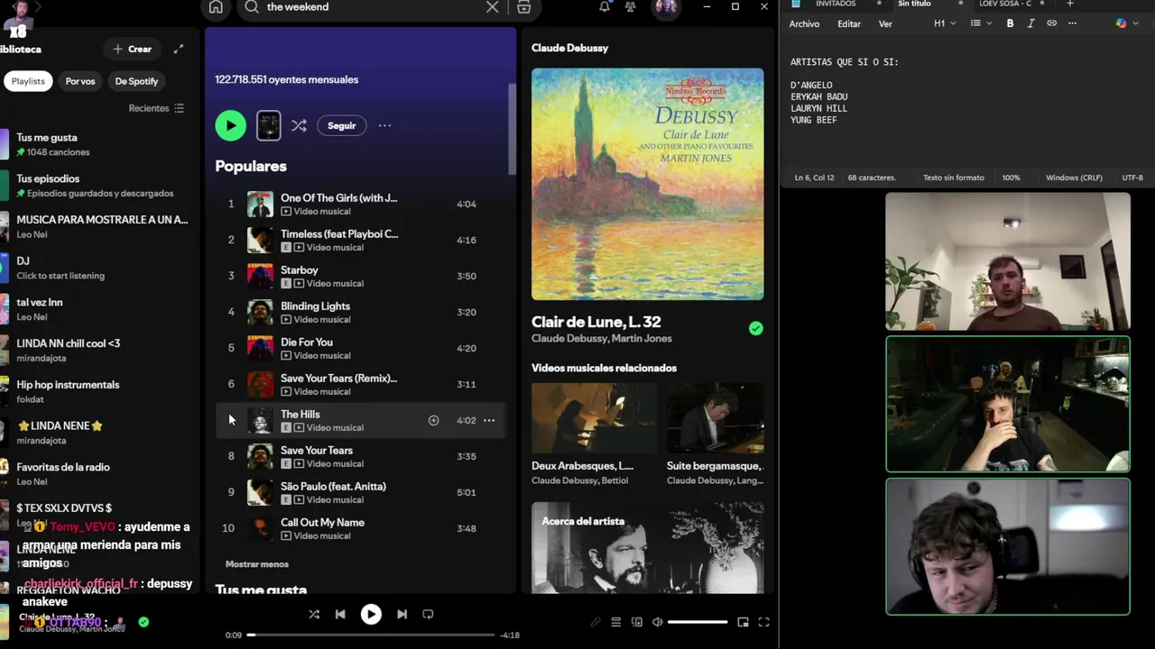Open more options dots beside Seguir
1155x649 pixels.
[384, 125]
